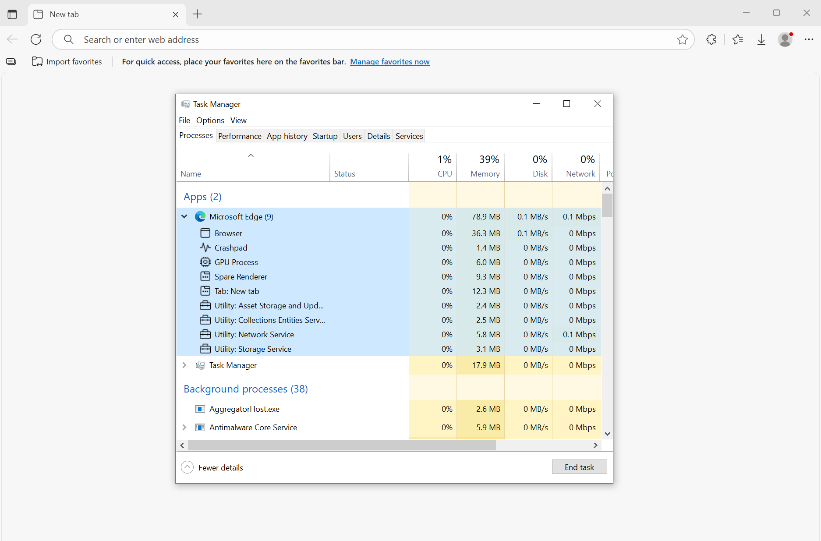This screenshot has height=541, width=821.
Task: Click the 78.9 MB memory value for Edge
Action: pyautogui.click(x=486, y=217)
